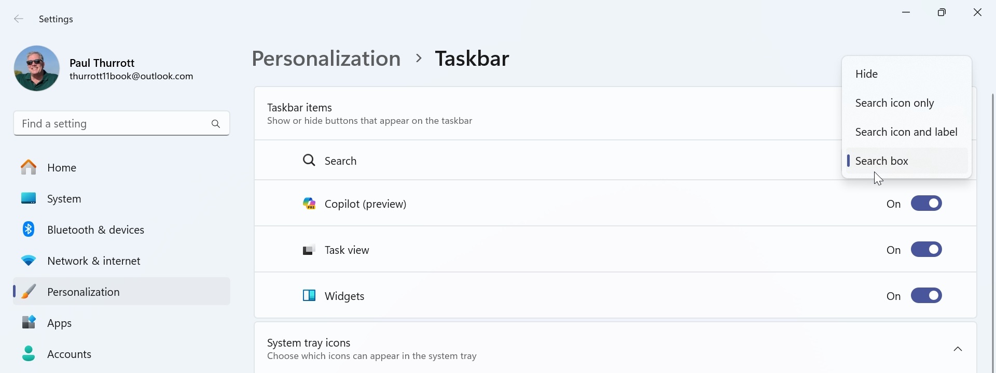This screenshot has width=996, height=373.
Task: Click the Find a setting search field
Action: pos(109,124)
